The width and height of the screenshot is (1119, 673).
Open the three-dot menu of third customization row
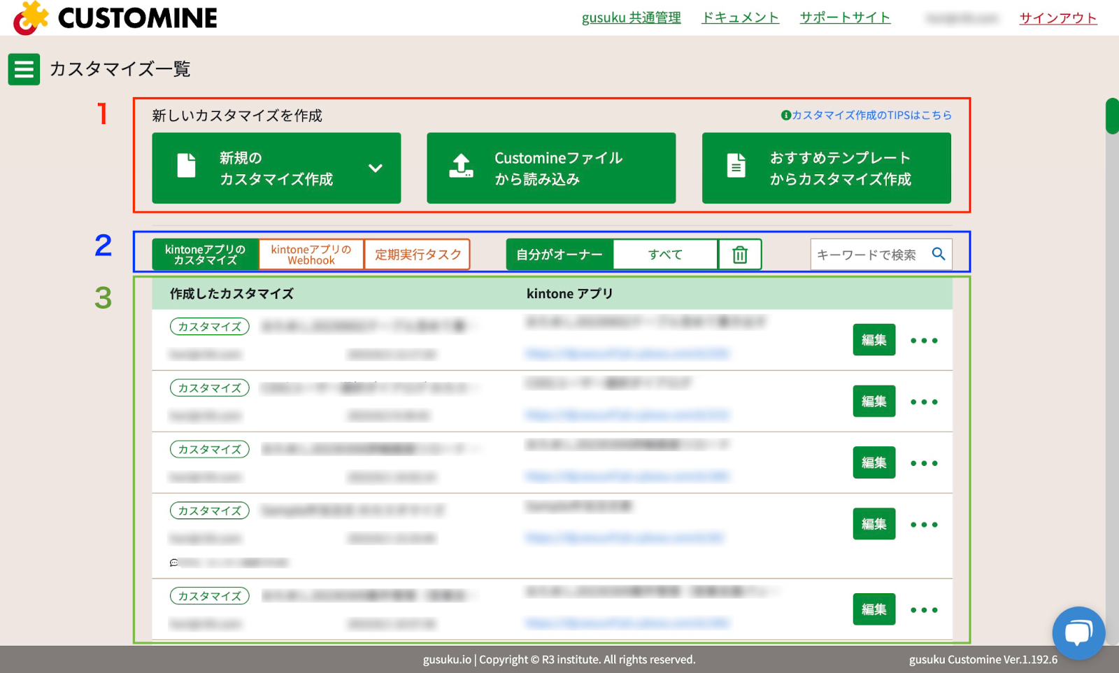pyautogui.click(x=924, y=463)
